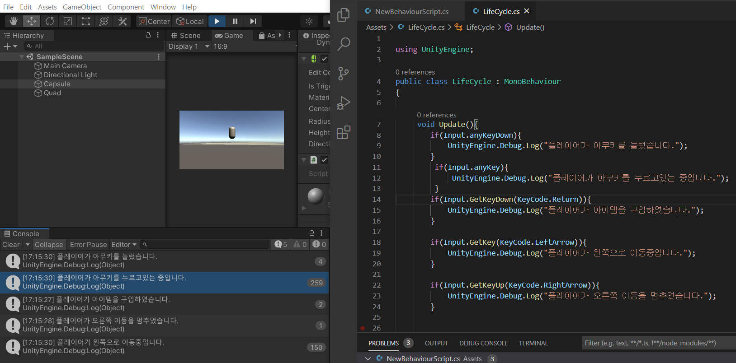Toggle the Capsule Collider enabled checkbox
Screen dimensions: 736x363
(x=325, y=59)
